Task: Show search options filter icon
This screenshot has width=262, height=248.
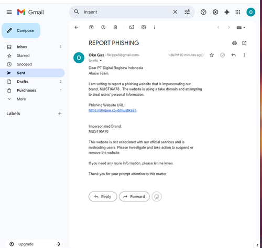Action: [x=187, y=12]
